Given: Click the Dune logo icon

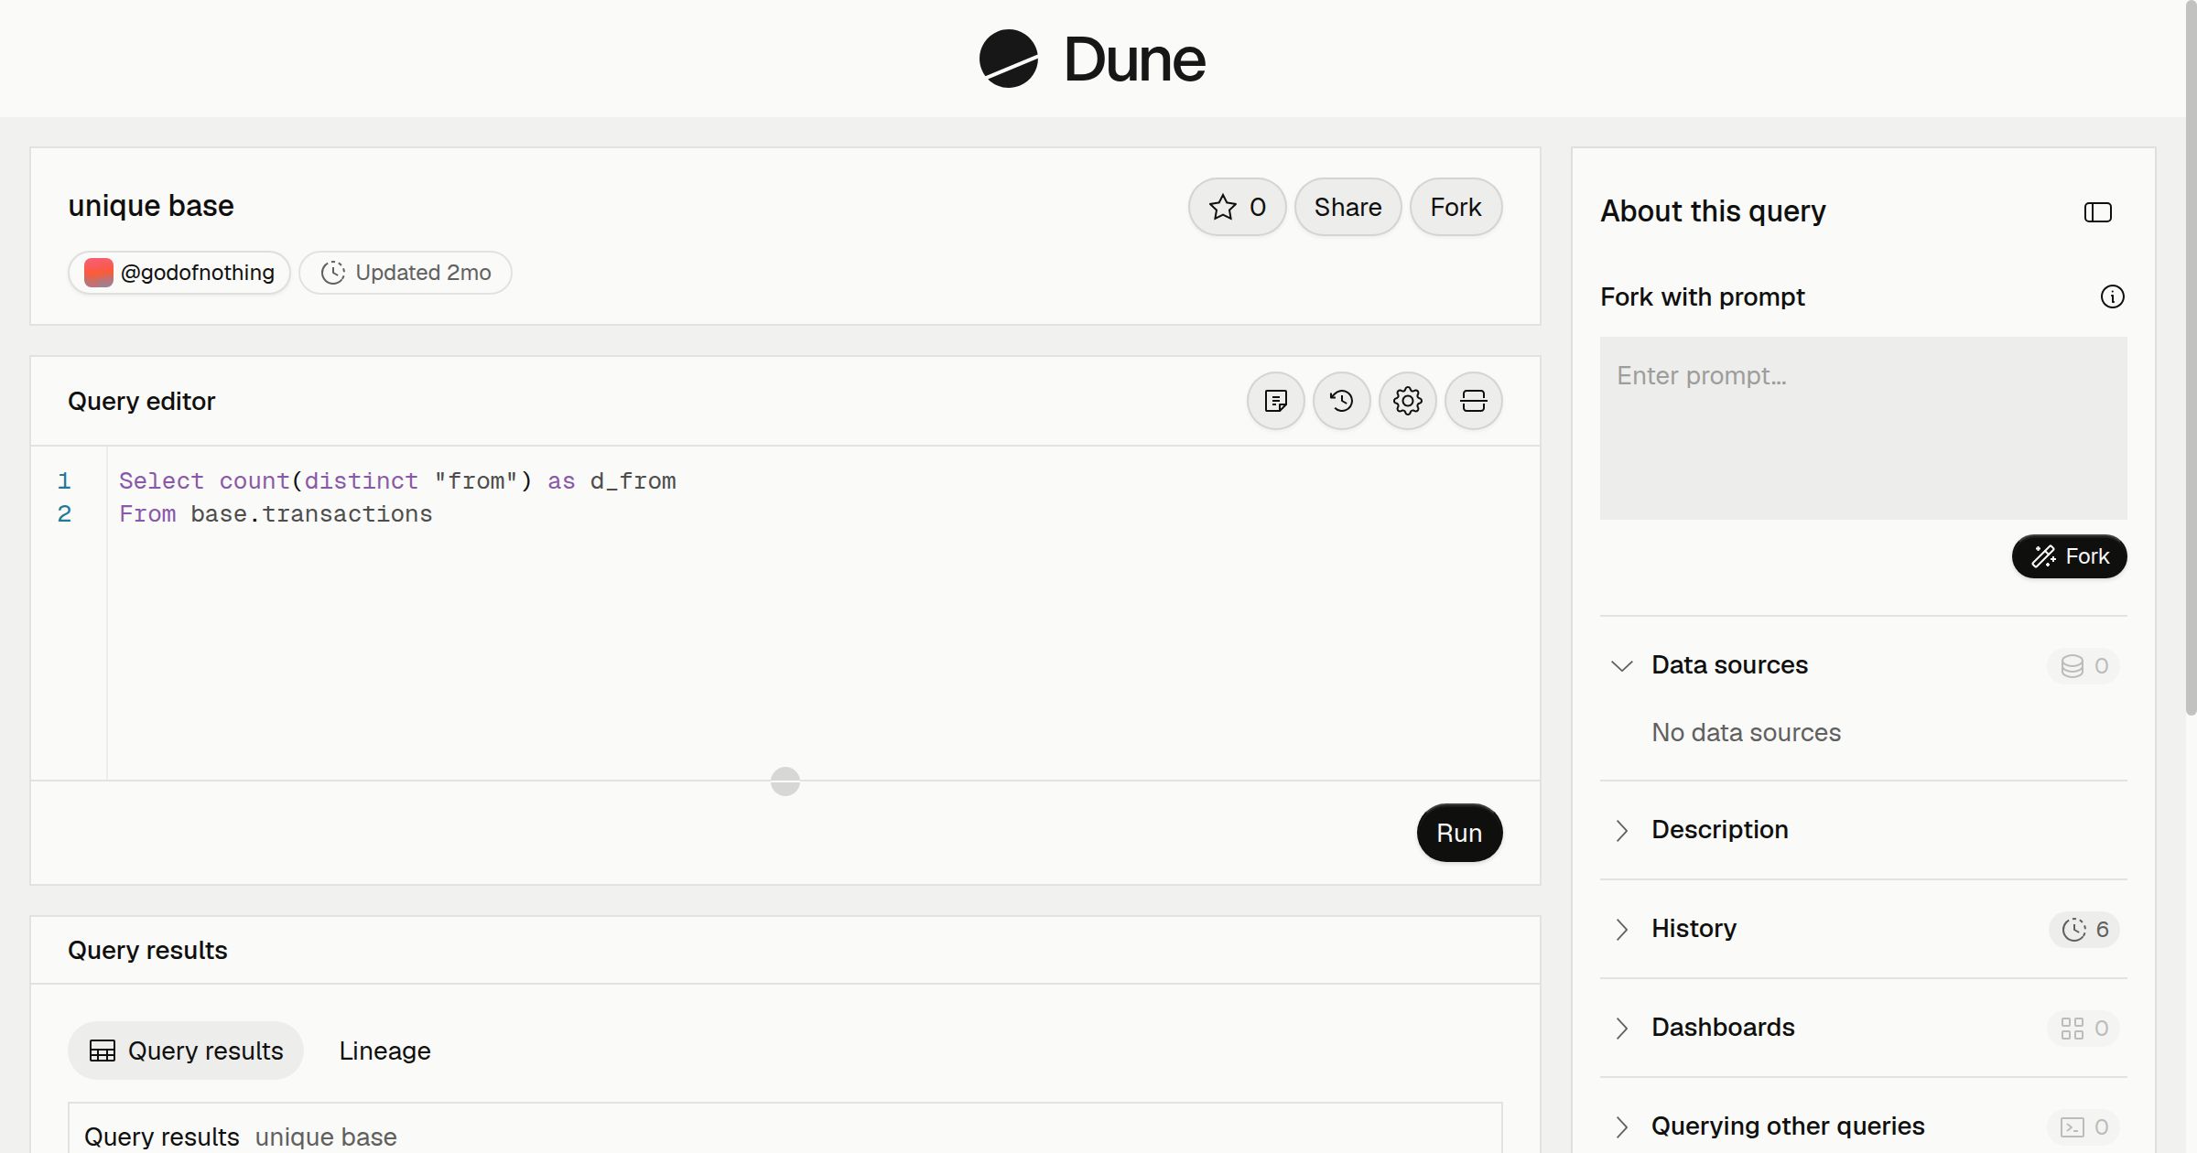Looking at the screenshot, I should coord(1008,59).
